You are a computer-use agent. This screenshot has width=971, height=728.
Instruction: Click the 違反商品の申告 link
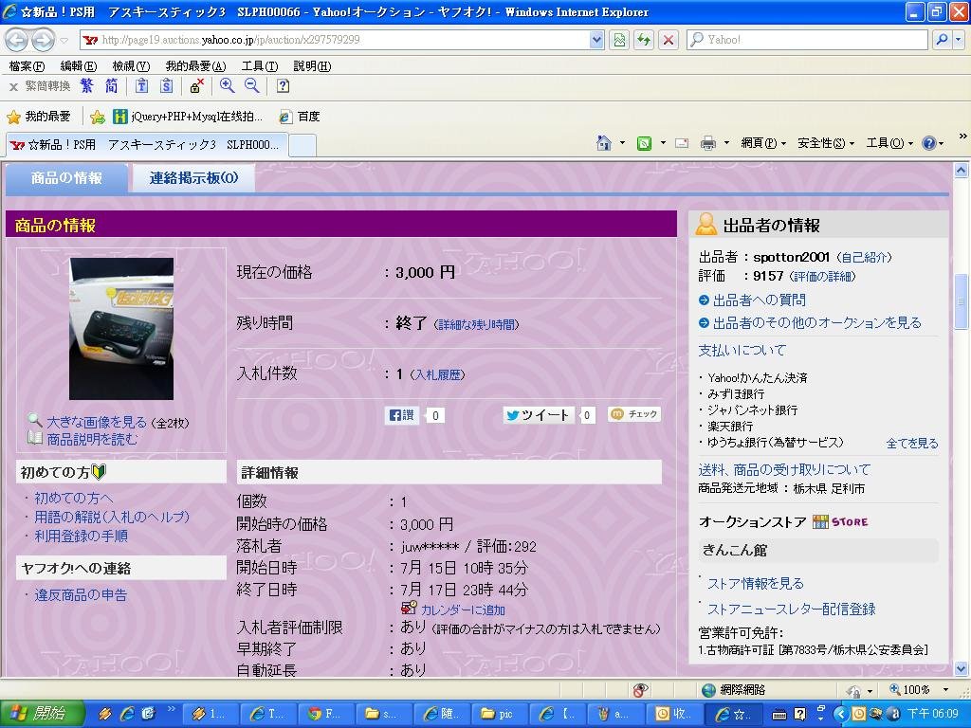pyautogui.click(x=81, y=595)
